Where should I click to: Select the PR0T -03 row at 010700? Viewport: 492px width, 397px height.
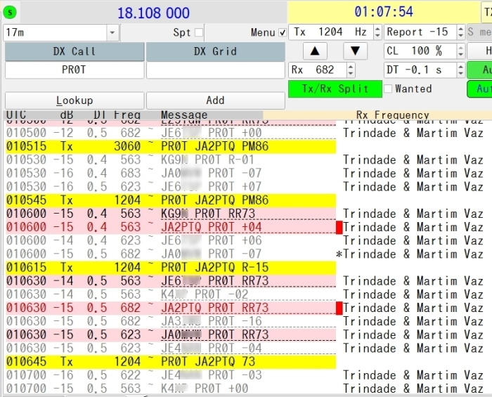[171, 375]
